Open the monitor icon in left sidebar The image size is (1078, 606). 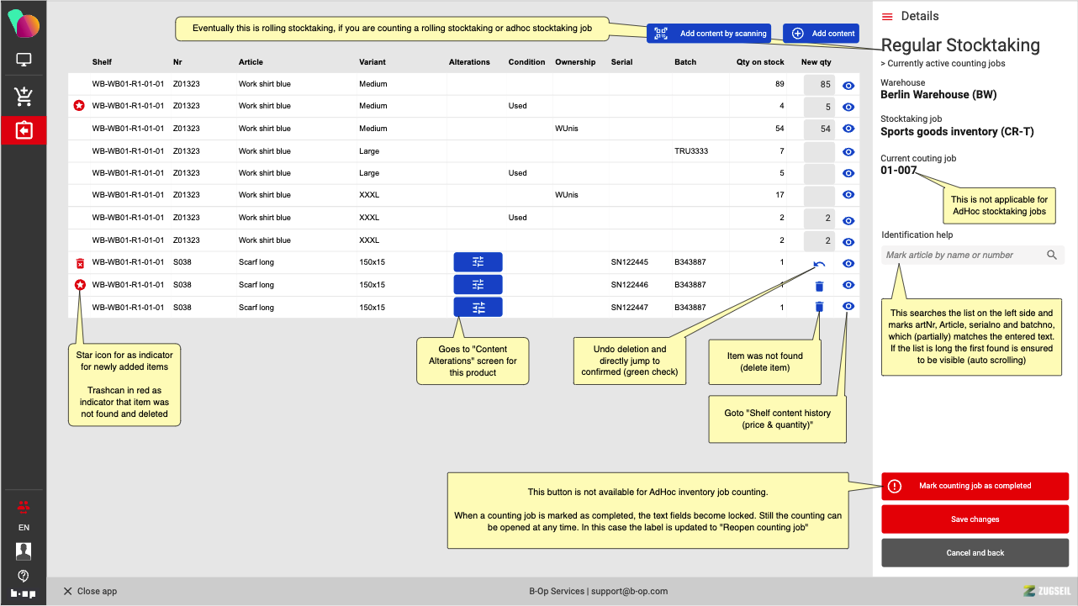(24, 61)
